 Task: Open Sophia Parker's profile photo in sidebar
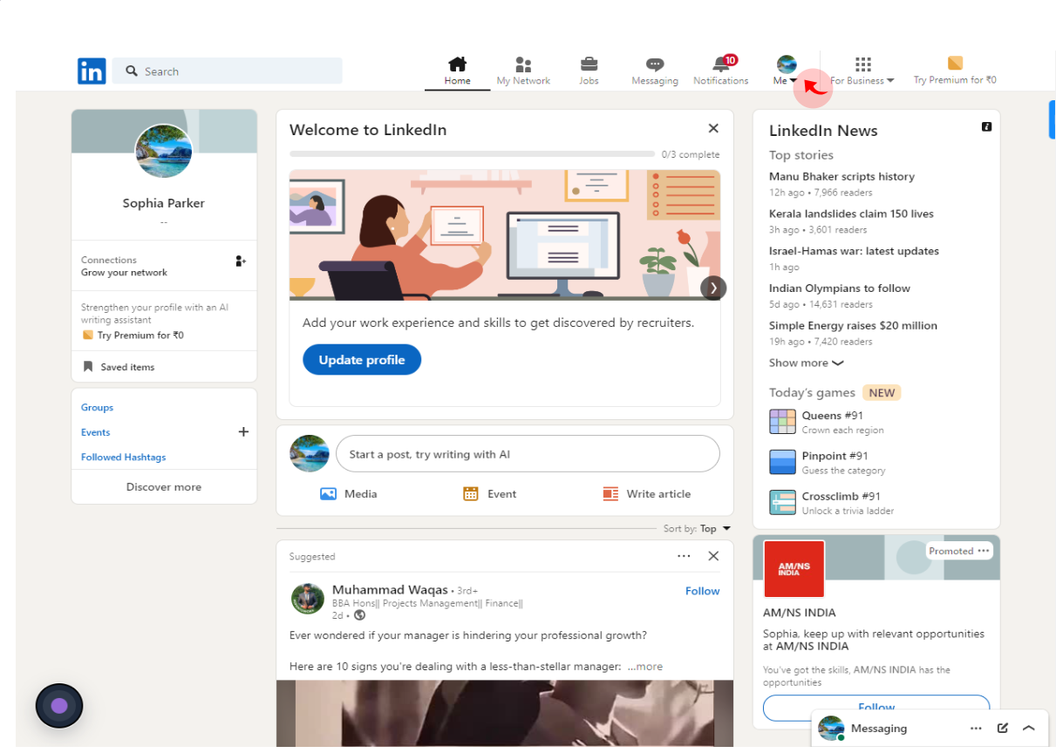[164, 151]
